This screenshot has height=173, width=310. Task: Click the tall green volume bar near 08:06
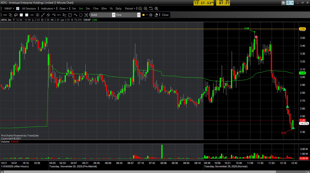162,152
